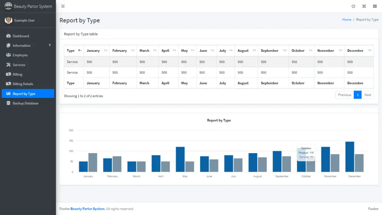
Task: Open the grid apps icon top right
Action: [x=374, y=6]
